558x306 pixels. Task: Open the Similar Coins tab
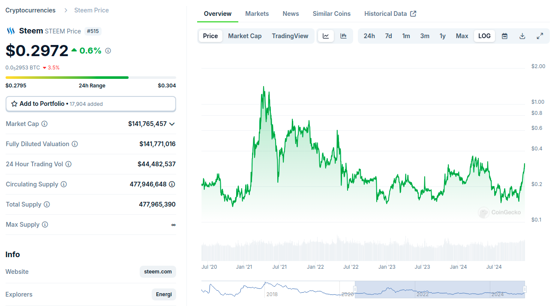pyautogui.click(x=332, y=14)
